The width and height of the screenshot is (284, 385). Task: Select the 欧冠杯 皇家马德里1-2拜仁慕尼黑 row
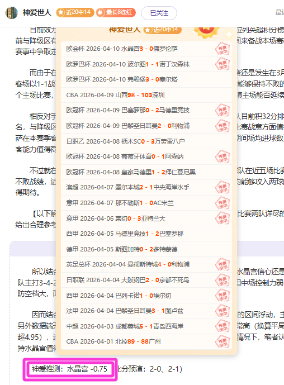point(146,172)
